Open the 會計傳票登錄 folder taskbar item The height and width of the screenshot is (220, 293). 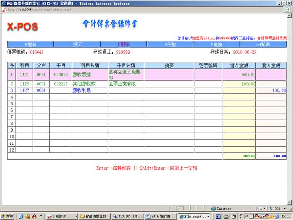tap(94, 216)
